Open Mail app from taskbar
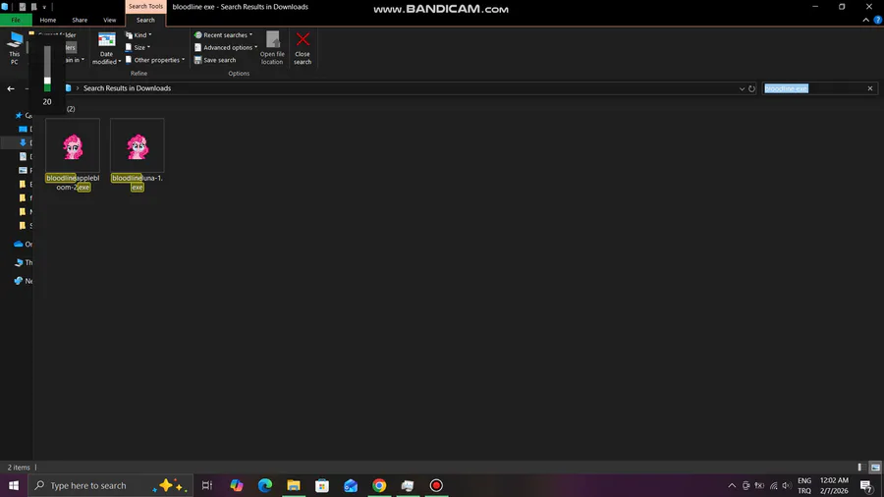Screen dimensions: 884x497 point(351,485)
